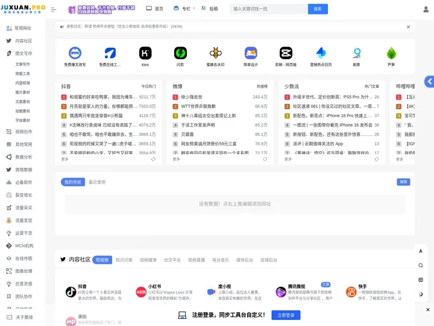The height and width of the screenshot is (326, 434).
Task: Select the 视频媒体 category tab
Action: click(148, 260)
